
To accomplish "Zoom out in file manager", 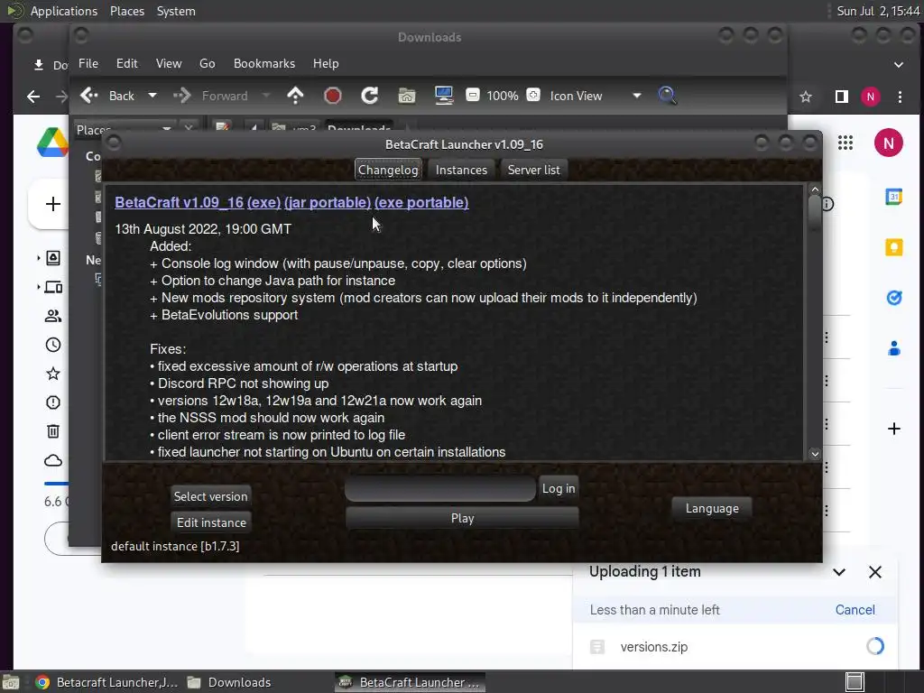I will click(473, 95).
